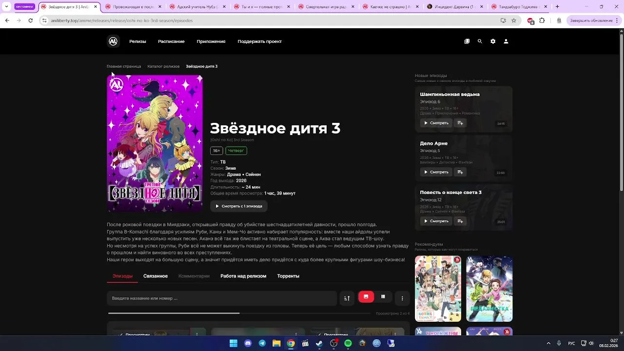Open the browser extensions puzzle icon
This screenshot has height=351, width=624.
pyautogui.click(x=542, y=20)
